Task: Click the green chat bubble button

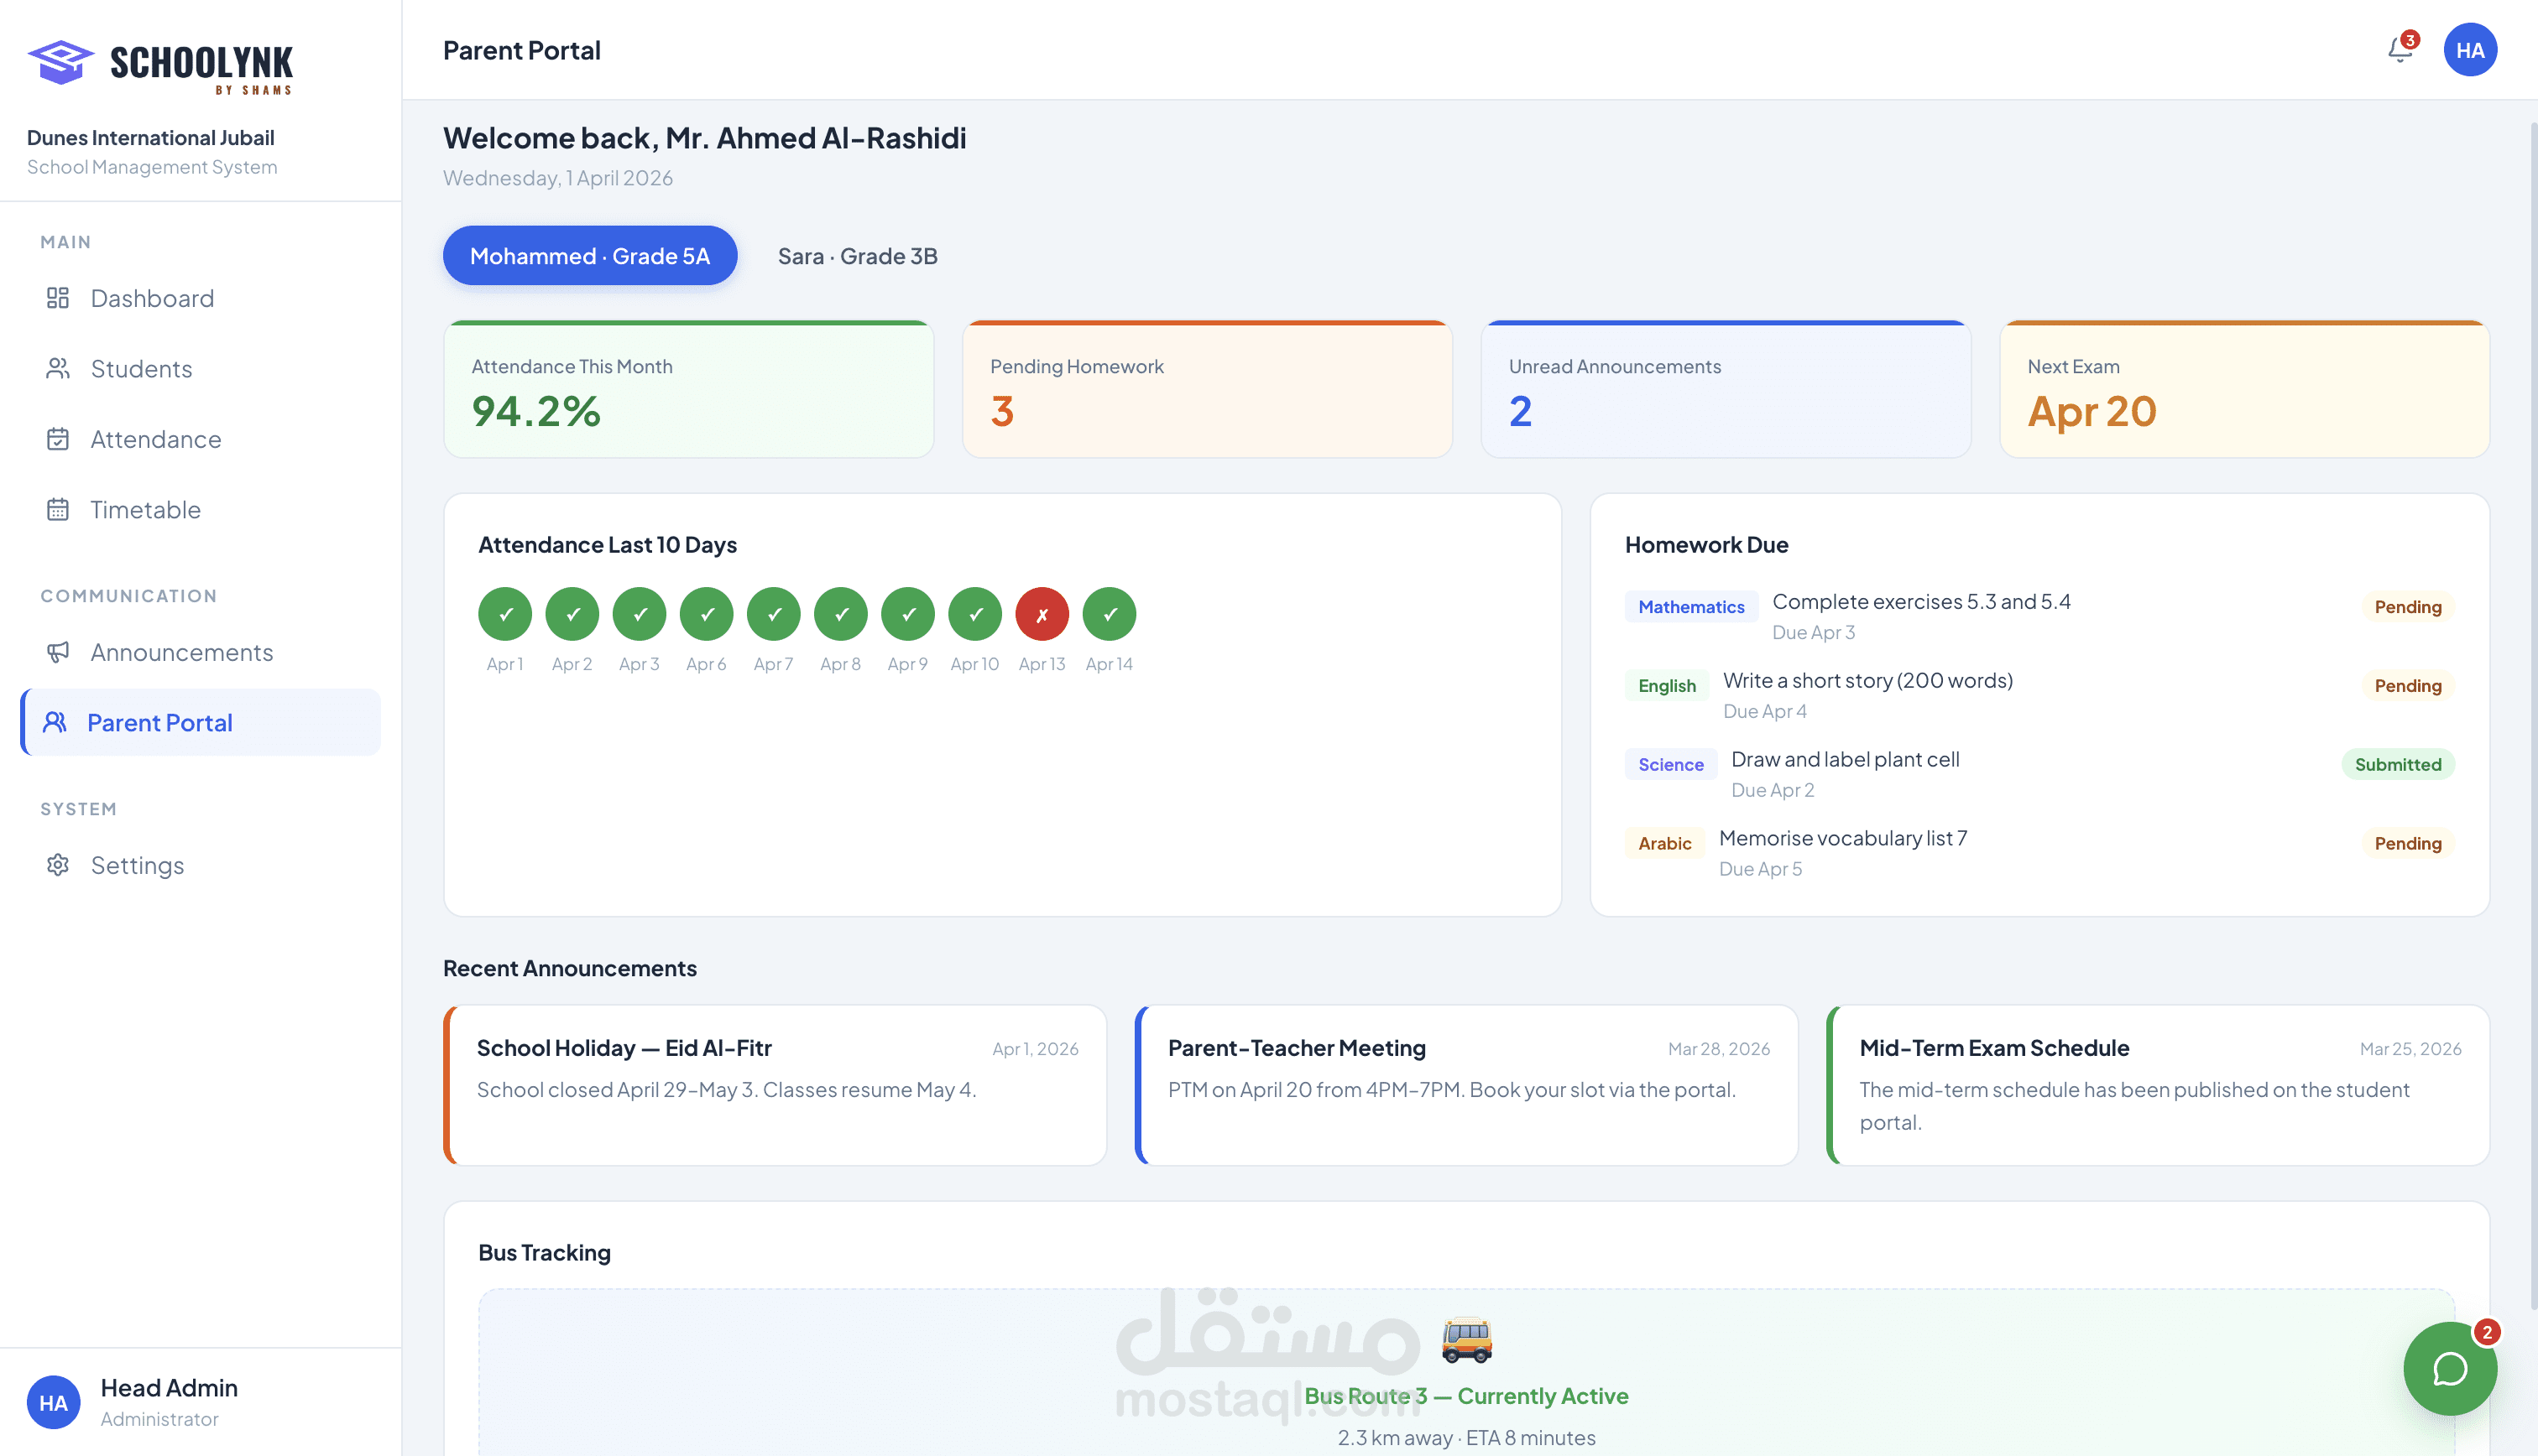Action: pos(2449,1369)
